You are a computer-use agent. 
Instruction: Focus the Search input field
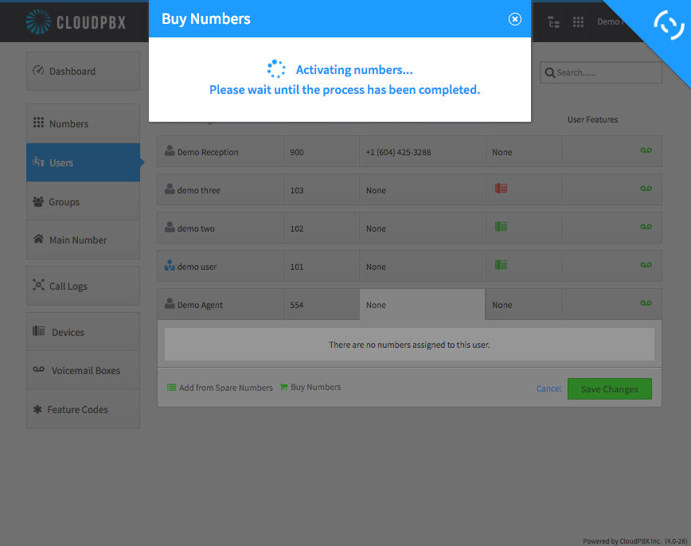click(x=601, y=72)
